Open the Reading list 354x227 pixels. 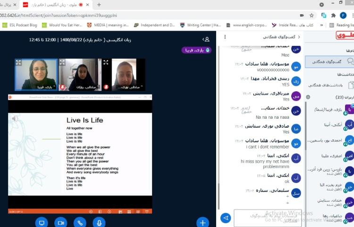click(342, 25)
